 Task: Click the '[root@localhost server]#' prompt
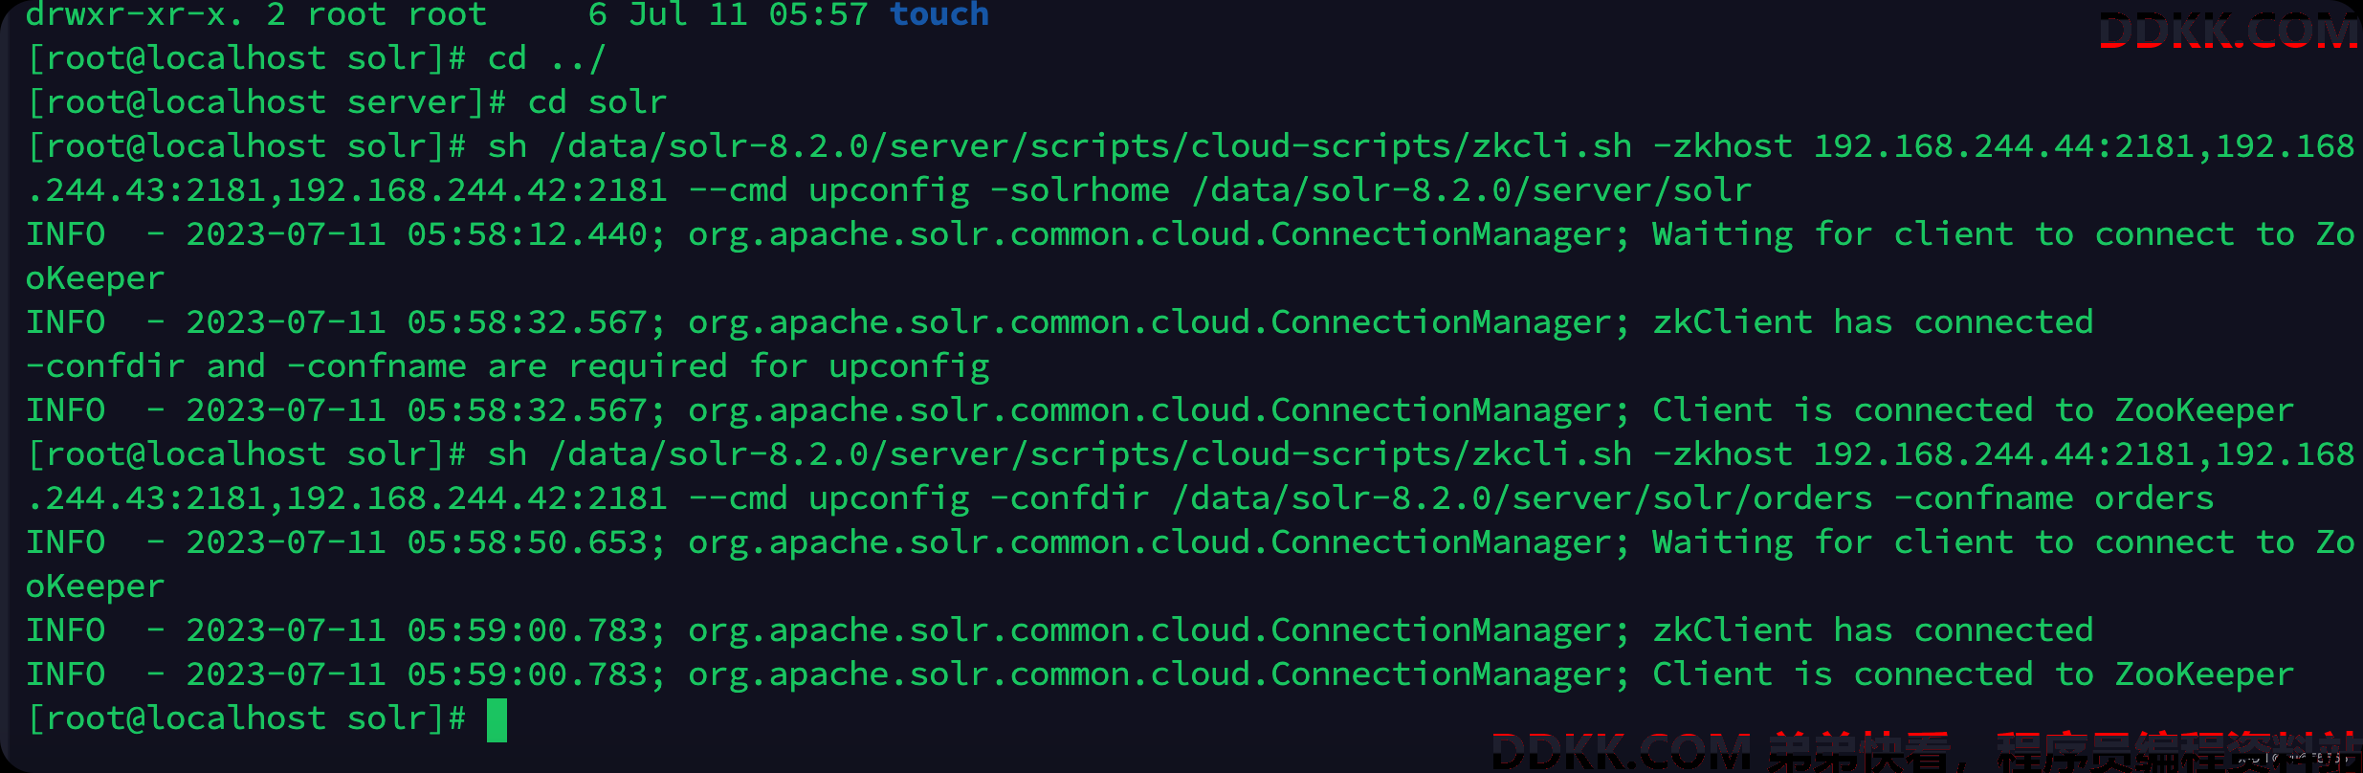click(266, 102)
